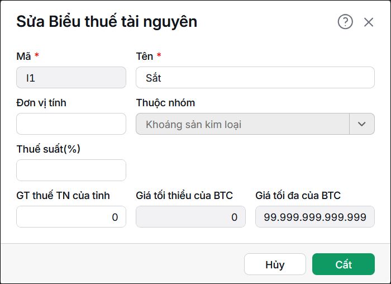Click the Giá tối đa của BTC label
The width and height of the screenshot is (391, 284).
click(x=298, y=196)
